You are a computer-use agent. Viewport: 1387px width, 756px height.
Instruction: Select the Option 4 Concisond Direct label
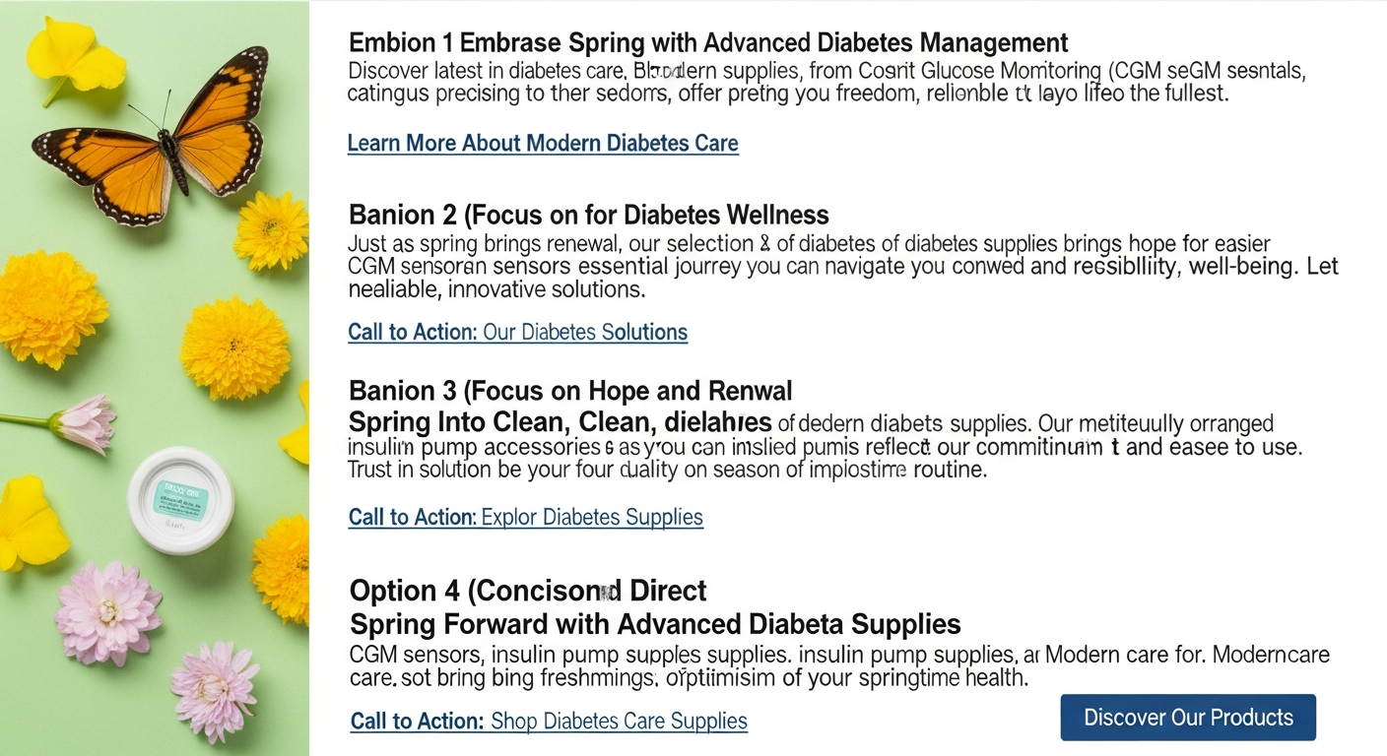tap(527, 591)
